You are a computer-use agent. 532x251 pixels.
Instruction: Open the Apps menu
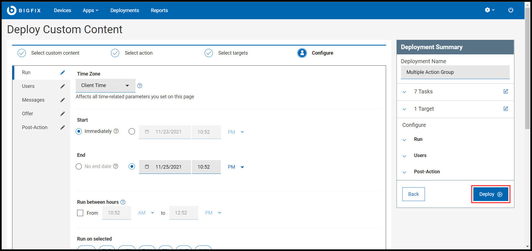pos(90,10)
